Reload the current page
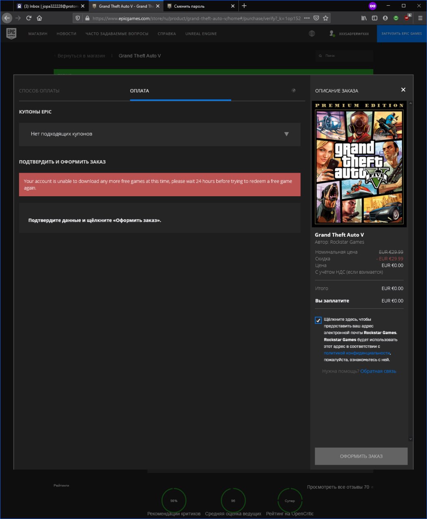The width and height of the screenshot is (427, 519). click(x=29, y=18)
